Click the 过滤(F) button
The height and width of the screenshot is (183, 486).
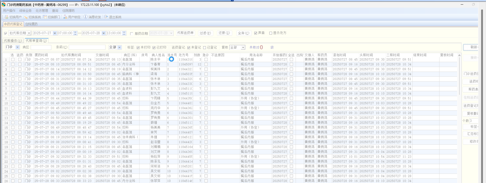205,33
